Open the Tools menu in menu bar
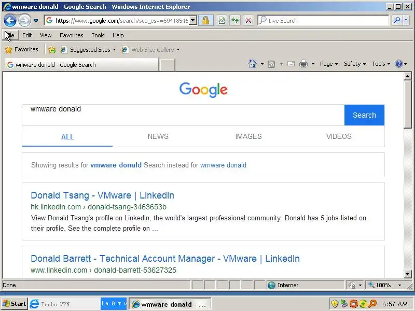This screenshot has width=415, height=311. point(98,35)
